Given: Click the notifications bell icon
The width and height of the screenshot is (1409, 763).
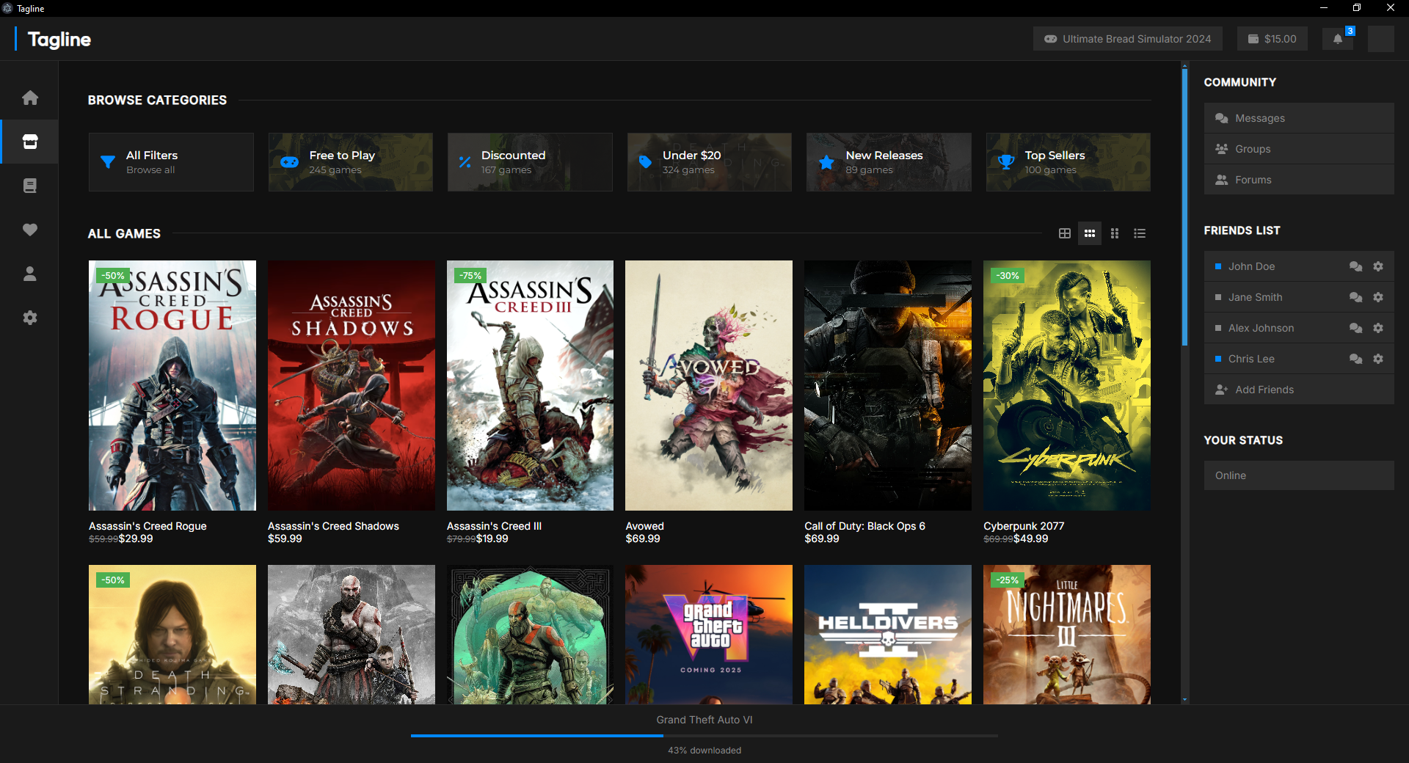Looking at the screenshot, I should click(1338, 39).
